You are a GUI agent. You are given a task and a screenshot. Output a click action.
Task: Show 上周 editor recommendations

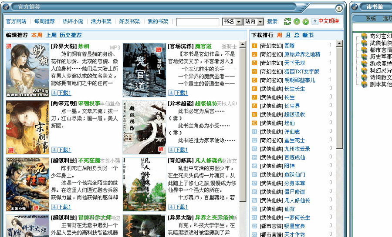[x=51, y=35]
